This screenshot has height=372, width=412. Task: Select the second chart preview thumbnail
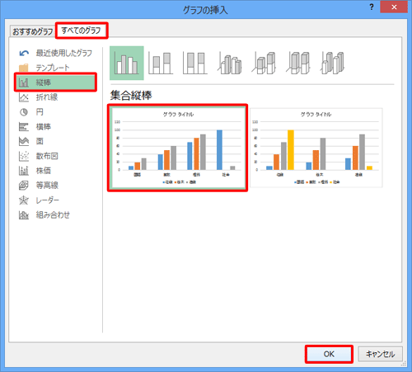pyautogui.click(x=316, y=148)
